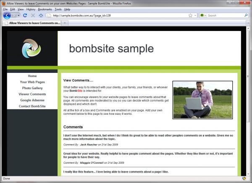Image resolution: width=252 pixels, height=183 pixels.
Task: Open the address bar history dropdown
Action: click(195, 15)
